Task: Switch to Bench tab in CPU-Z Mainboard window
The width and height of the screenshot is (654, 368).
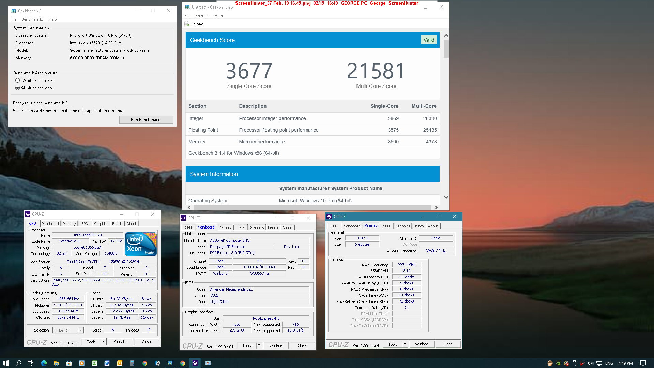Action: pyautogui.click(x=273, y=227)
